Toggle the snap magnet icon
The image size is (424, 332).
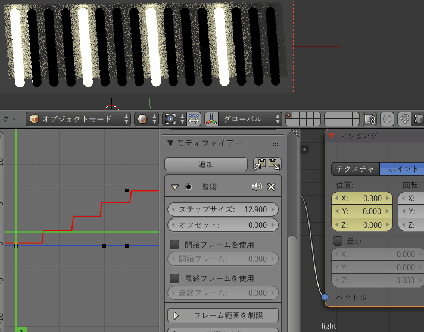click(x=404, y=119)
